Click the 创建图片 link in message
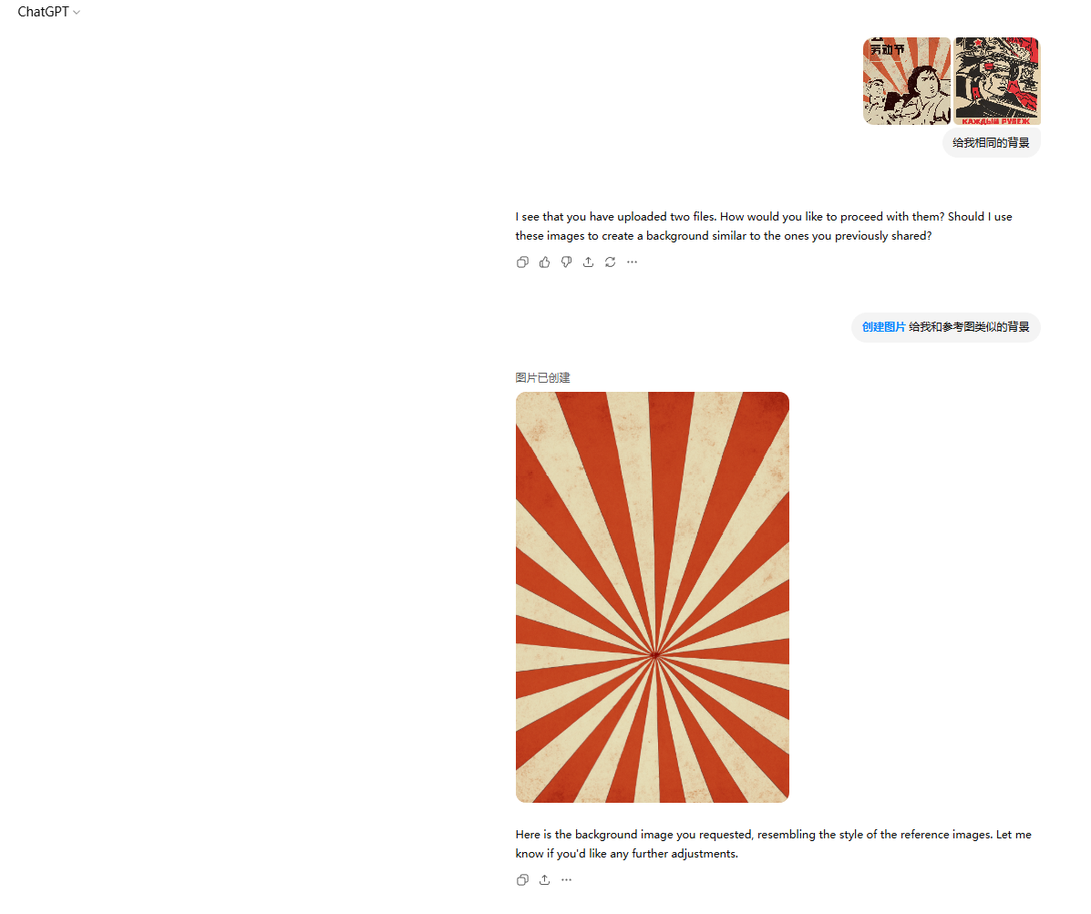This screenshot has height=914, width=1091. [884, 327]
